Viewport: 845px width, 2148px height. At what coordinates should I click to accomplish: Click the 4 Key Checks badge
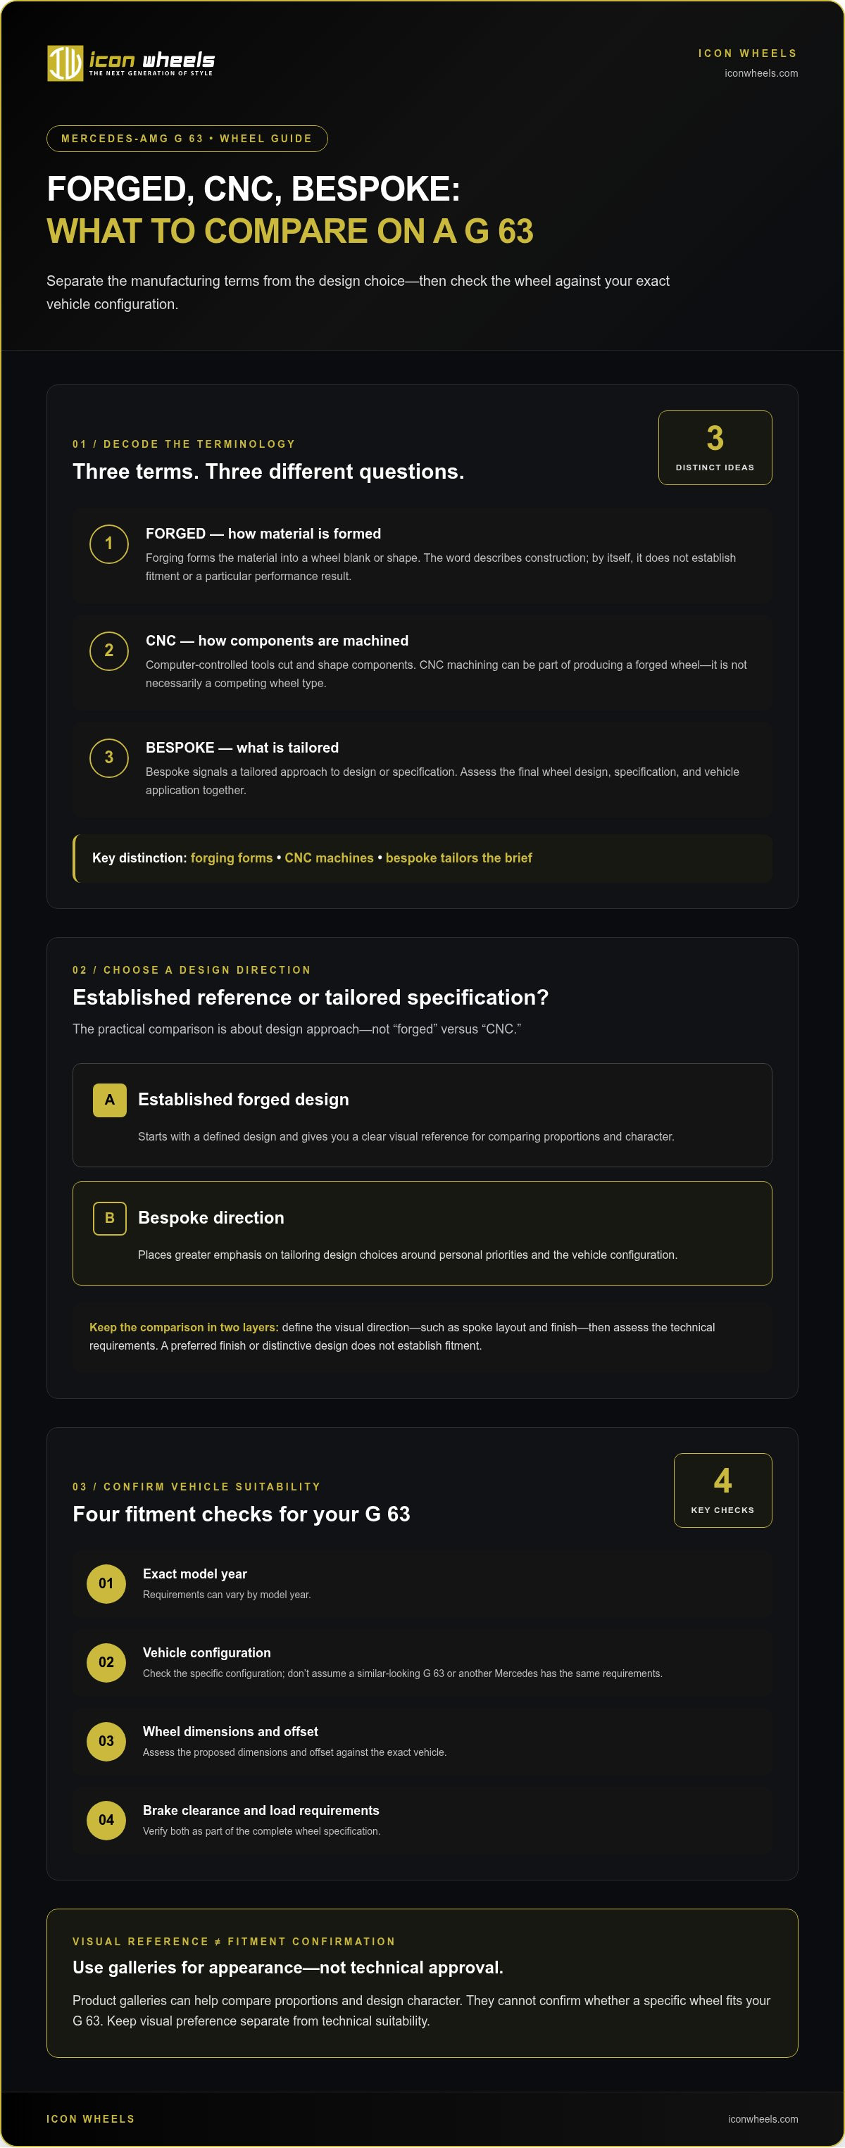pyautogui.click(x=722, y=1490)
